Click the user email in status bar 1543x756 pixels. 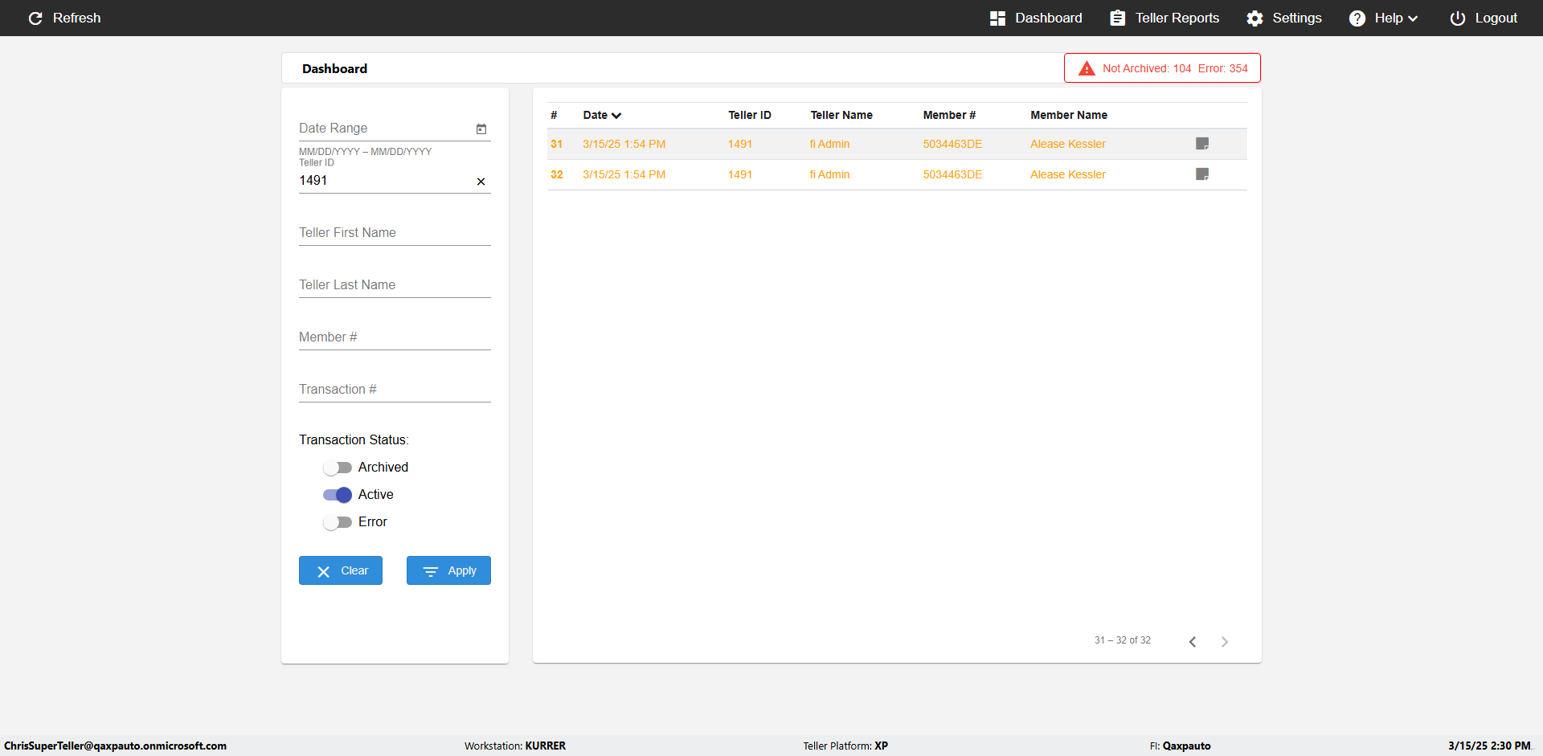(115, 746)
